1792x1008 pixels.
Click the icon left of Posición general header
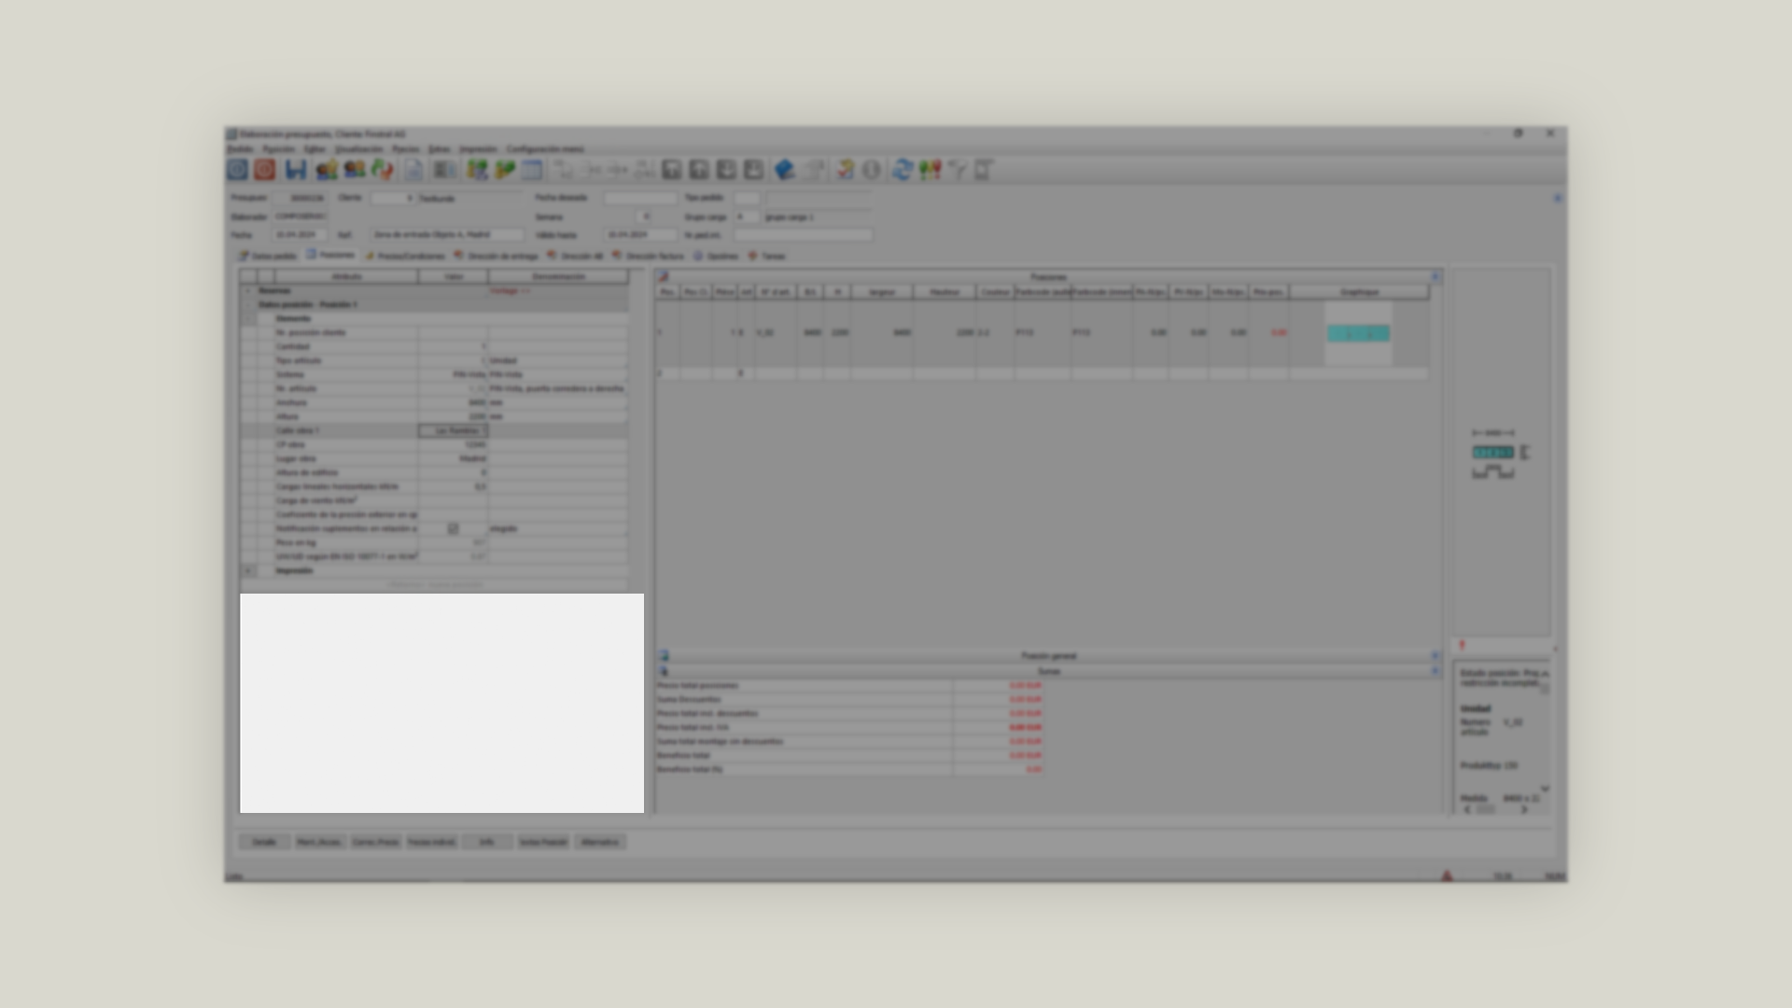(664, 656)
